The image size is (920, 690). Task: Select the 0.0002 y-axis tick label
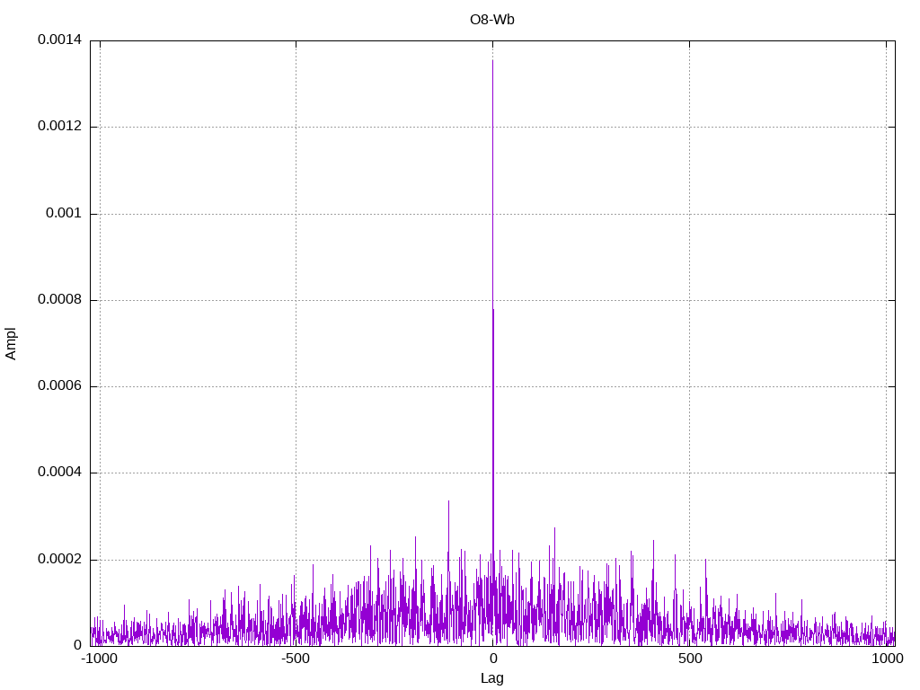(59, 560)
